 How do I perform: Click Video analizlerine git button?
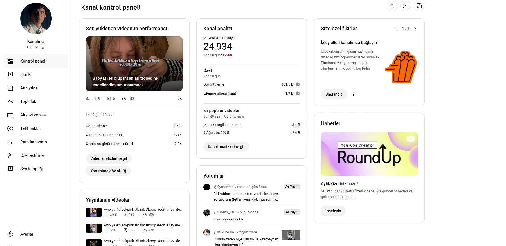(x=109, y=158)
